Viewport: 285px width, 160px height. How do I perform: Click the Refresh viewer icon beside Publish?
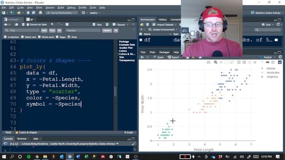280,57
